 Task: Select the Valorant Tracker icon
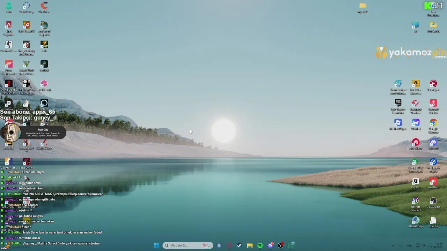pos(433,107)
